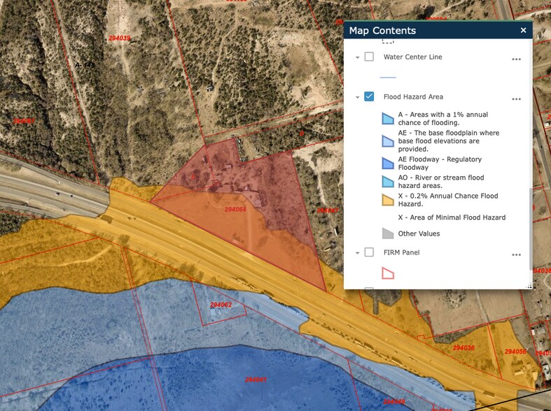This screenshot has height=411, width=551.
Task: Click the Other Values gray legend symbol
Action: click(387, 234)
